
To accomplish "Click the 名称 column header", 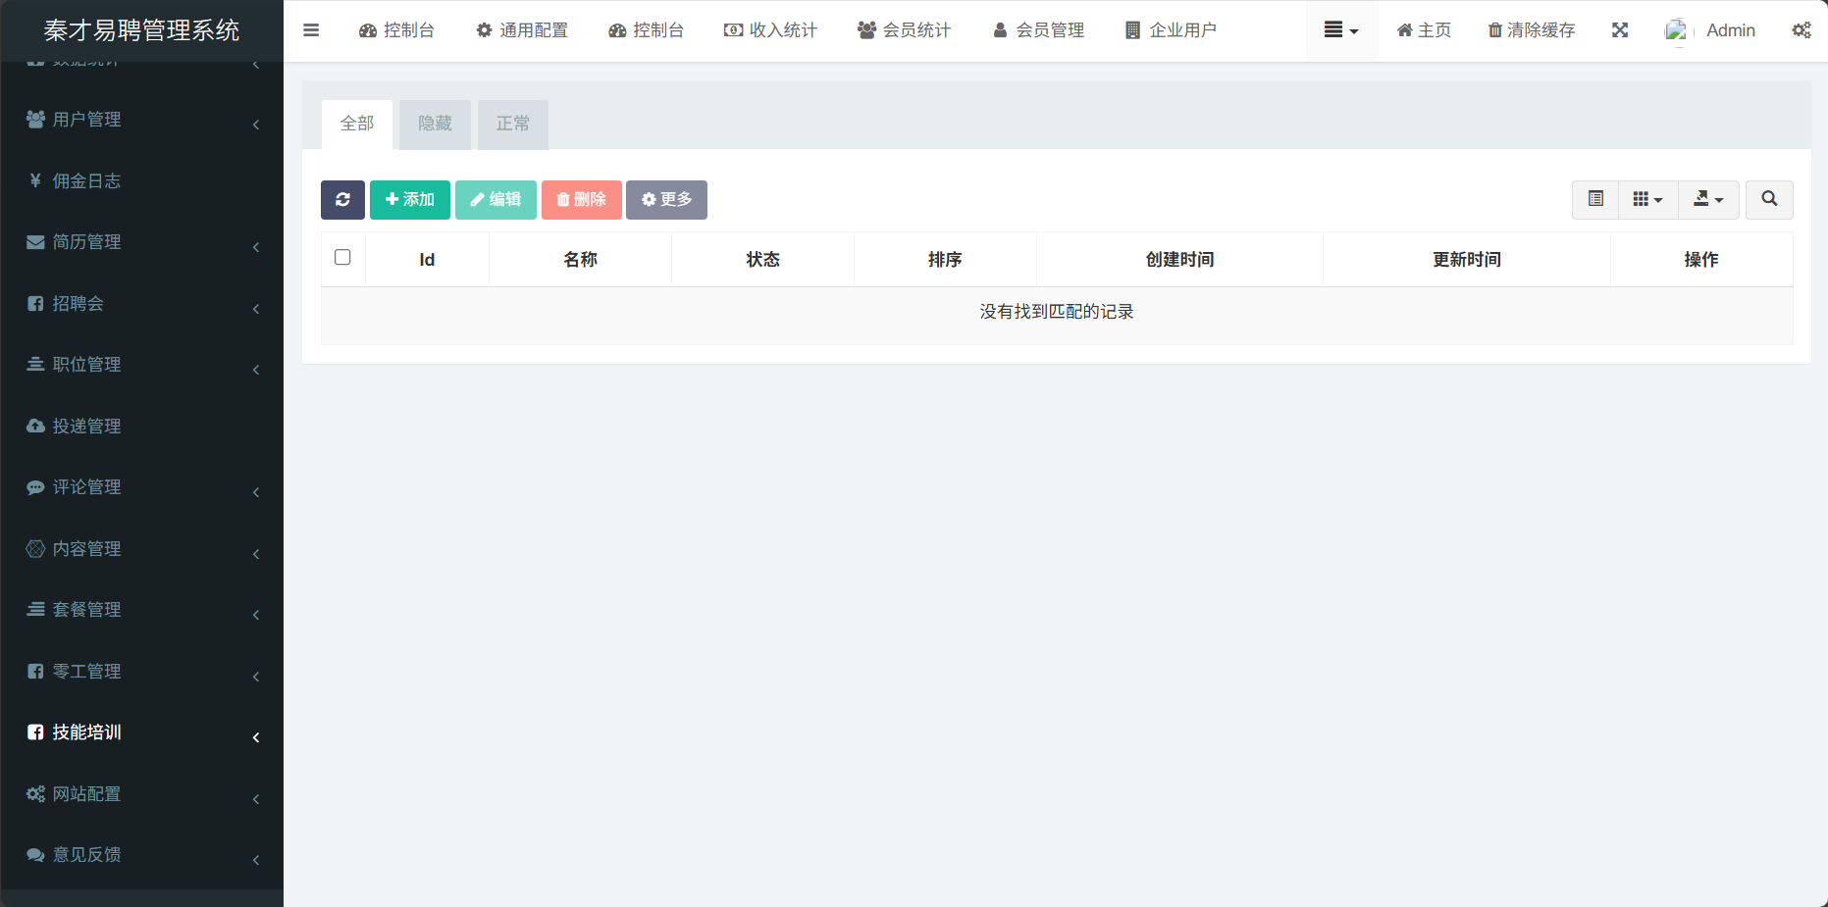I will (x=580, y=260).
